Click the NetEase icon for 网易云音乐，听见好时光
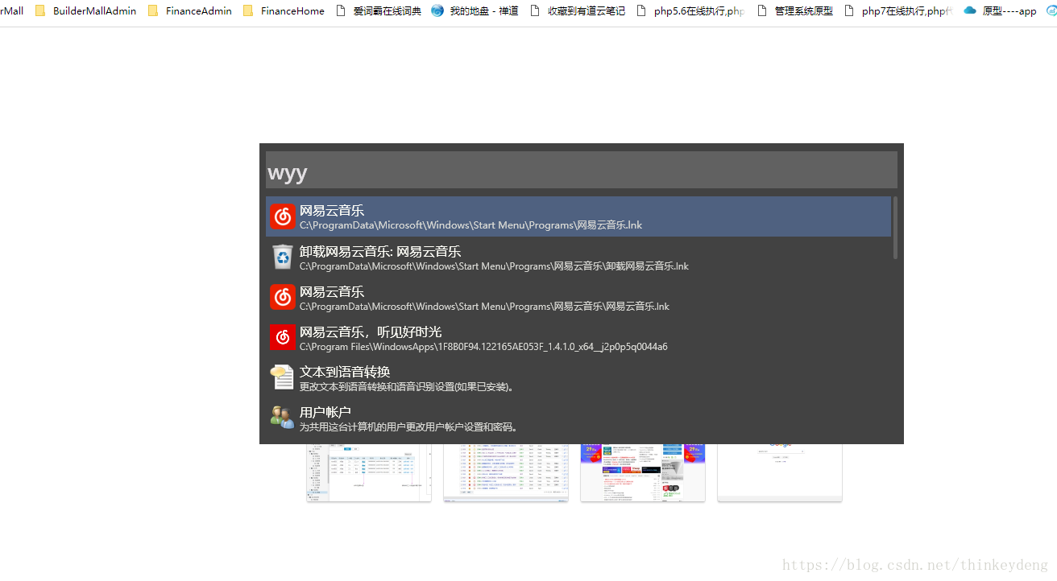This screenshot has width=1057, height=581. 283,337
